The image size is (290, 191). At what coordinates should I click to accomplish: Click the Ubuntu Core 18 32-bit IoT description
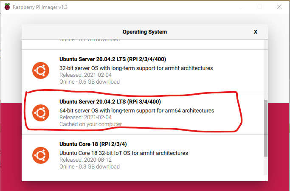(x=124, y=153)
